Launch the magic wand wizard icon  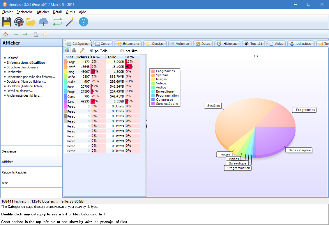[x=70, y=22]
